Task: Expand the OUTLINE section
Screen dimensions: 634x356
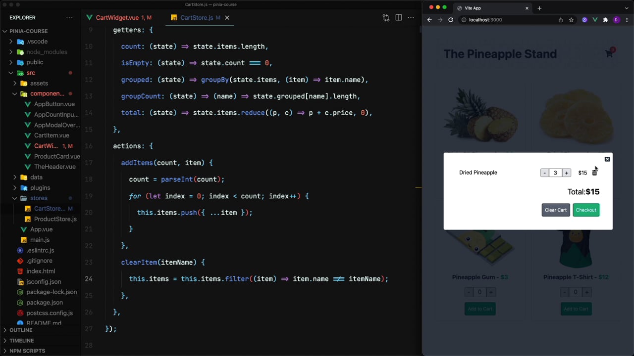Action: (x=21, y=330)
